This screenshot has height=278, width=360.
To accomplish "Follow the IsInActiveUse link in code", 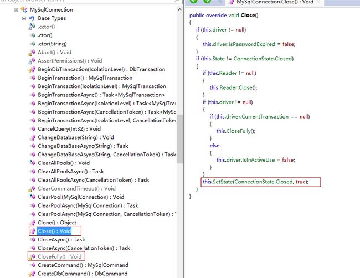I will point(258,160).
